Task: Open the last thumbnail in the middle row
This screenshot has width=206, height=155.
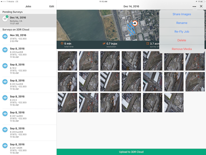Action: (x=195, y=82)
